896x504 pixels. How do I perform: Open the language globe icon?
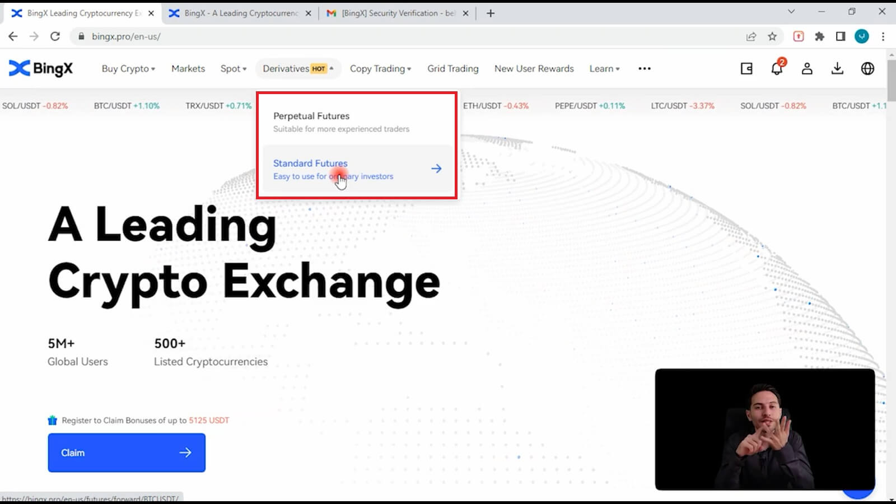coord(867,68)
